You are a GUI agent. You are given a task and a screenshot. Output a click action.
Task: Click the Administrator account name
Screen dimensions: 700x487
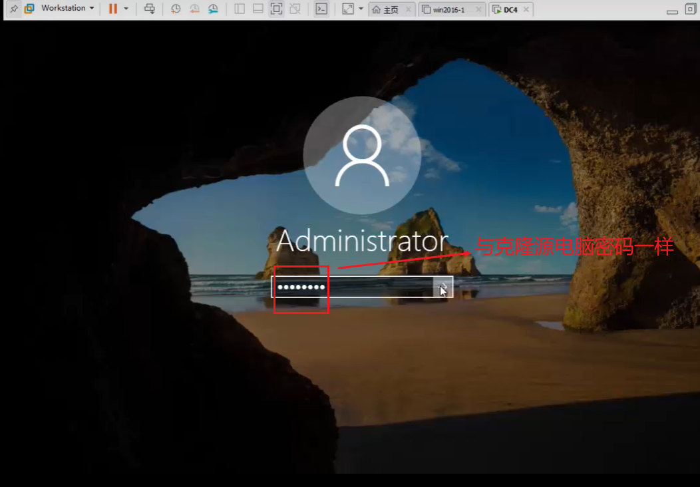(362, 241)
